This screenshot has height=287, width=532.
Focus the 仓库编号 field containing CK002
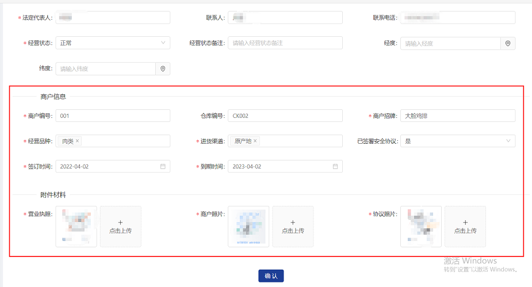click(285, 116)
